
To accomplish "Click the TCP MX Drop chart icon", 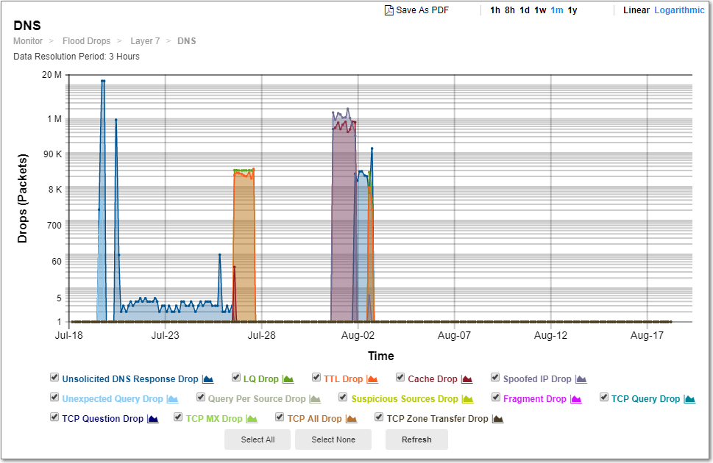I will pos(251,418).
